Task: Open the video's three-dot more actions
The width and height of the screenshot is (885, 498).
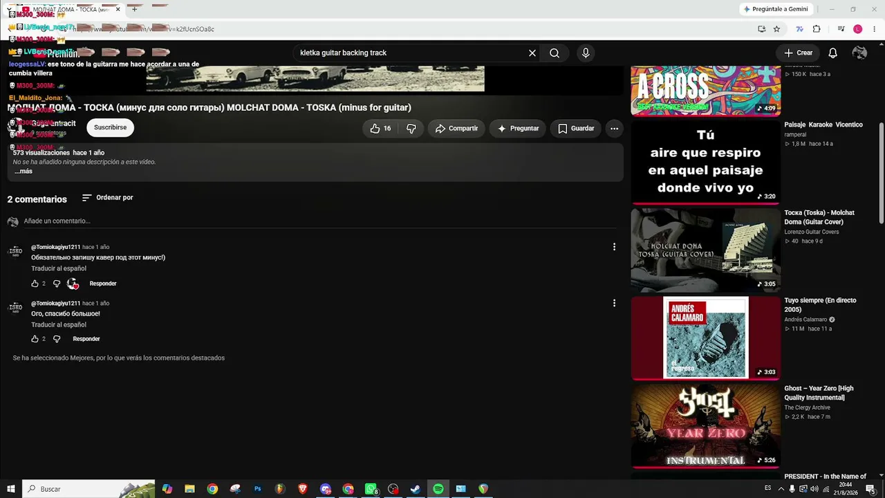Action: tap(614, 129)
